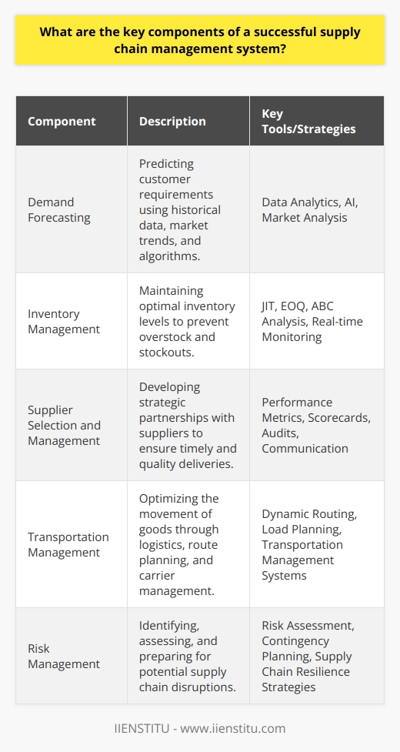Select 'Performance Metrics, Scorecards' tools cell
Screen dimensions: 400x752
tap(317, 424)
